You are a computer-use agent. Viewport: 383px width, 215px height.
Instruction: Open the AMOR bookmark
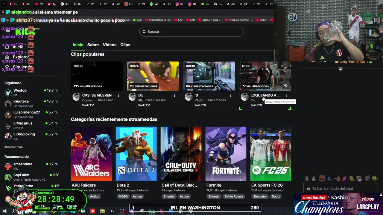[x=261, y=20]
